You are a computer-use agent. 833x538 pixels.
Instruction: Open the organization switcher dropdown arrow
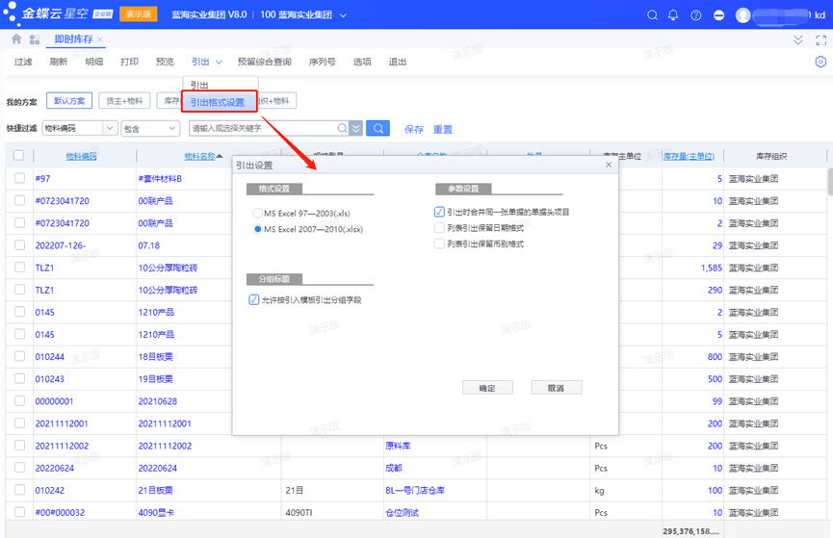[x=343, y=14]
